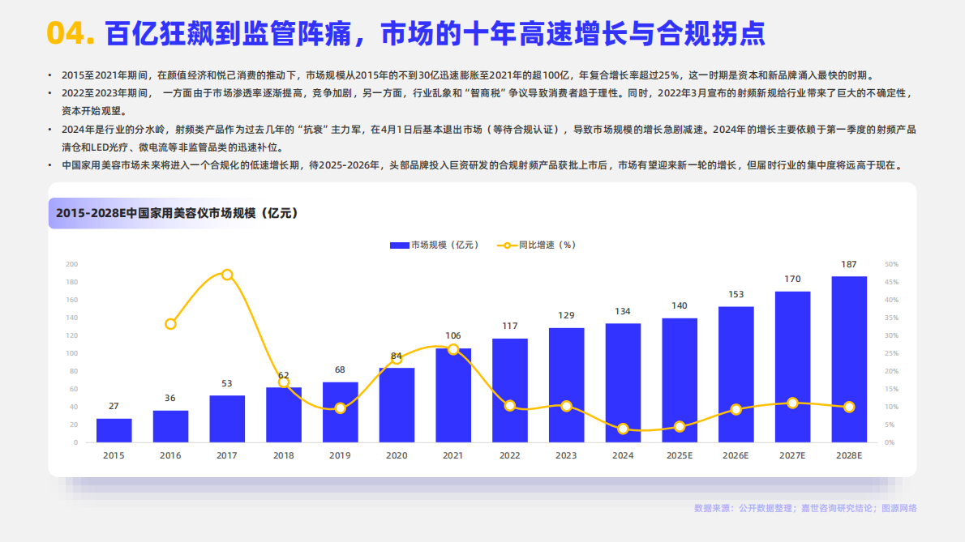Click the final growth marker at 2028E
This screenshot has width=965, height=542.
pyautogui.click(x=850, y=408)
